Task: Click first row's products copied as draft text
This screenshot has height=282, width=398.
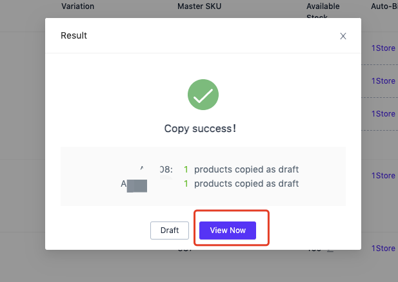Action: click(246, 169)
